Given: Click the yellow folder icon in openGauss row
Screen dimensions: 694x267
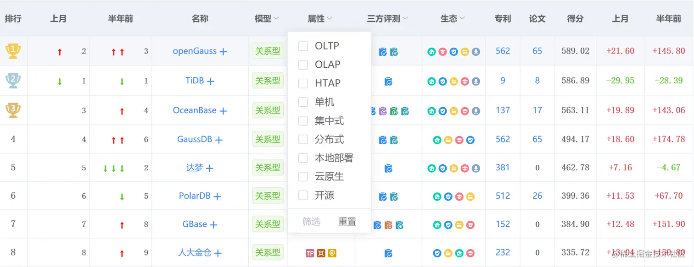Looking at the screenshot, I should (465, 52).
